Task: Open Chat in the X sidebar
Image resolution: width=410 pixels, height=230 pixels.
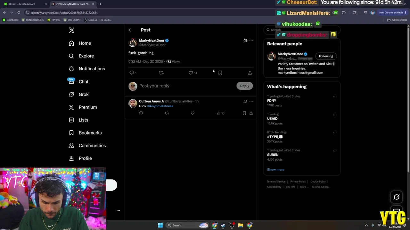Action: coord(78,81)
